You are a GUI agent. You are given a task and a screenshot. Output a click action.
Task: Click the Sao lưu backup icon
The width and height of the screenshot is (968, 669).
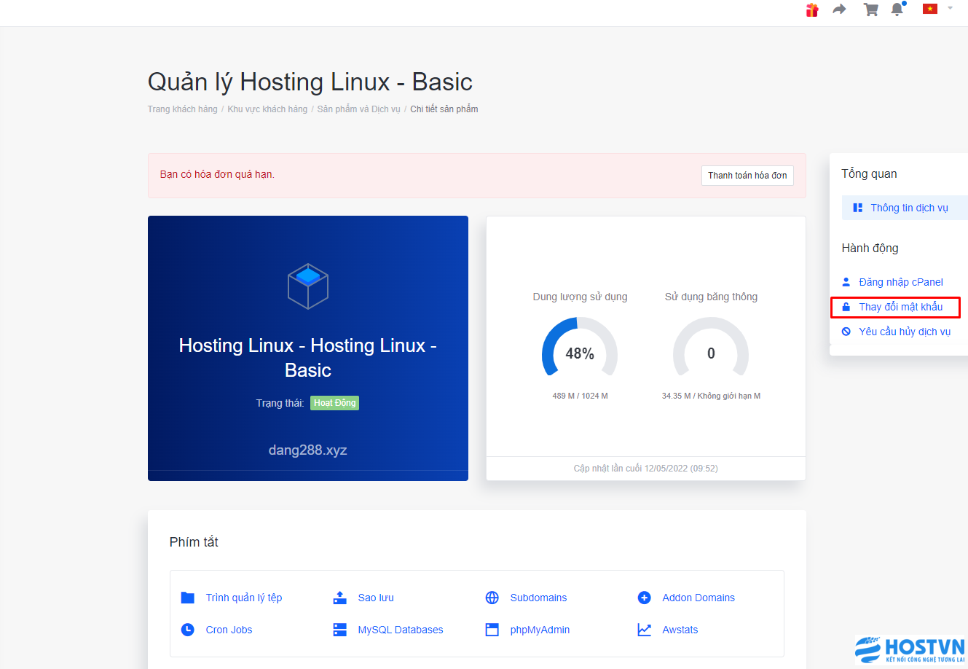click(339, 598)
